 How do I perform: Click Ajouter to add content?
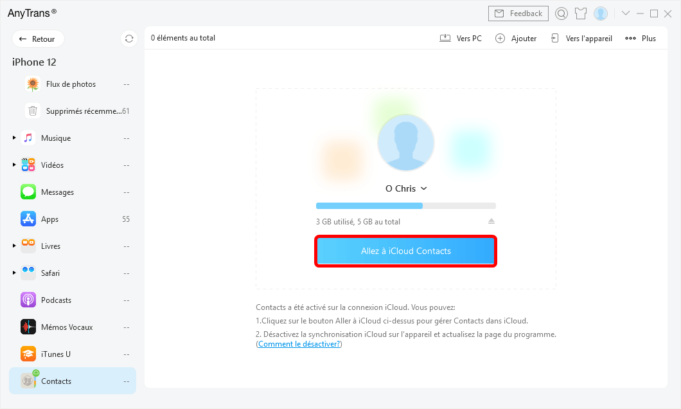pyautogui.click(x=516, y=38)
